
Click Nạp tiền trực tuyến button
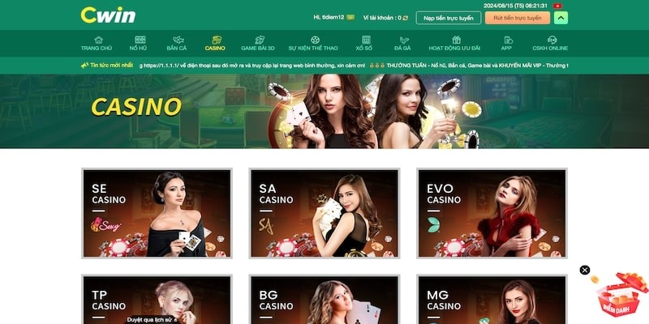tap(449, 18)
